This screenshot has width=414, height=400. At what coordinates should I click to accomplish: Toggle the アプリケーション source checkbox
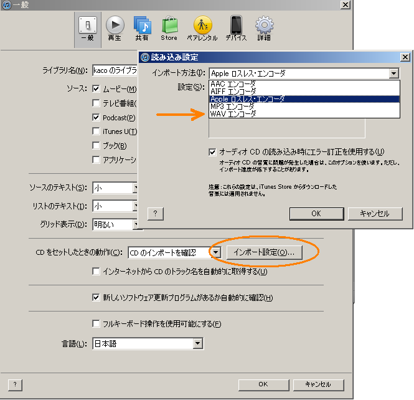point(96,160)
